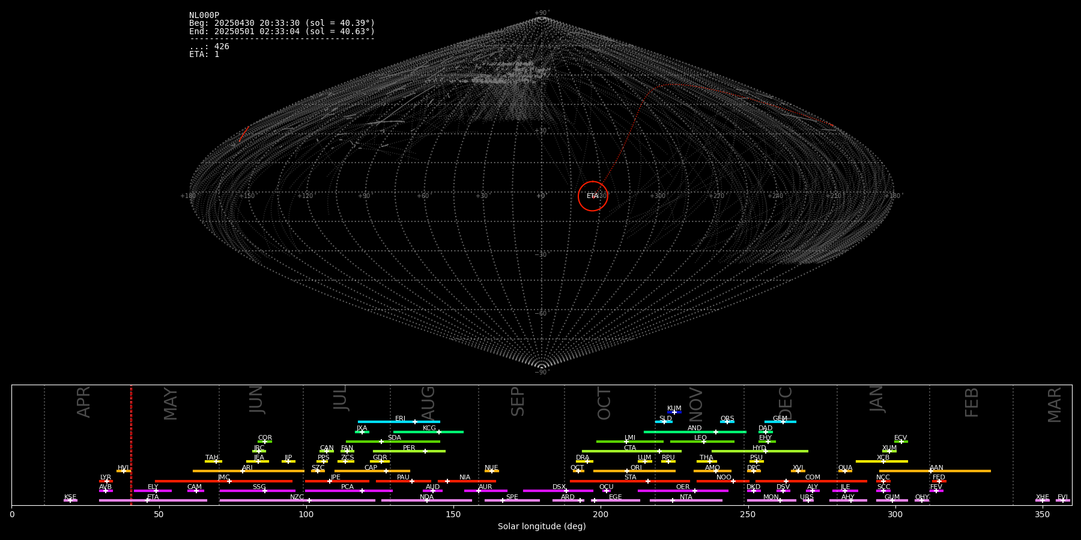Click the HYD shower label
Viewport: 1081px width, 540px height.
click(x=759, y=448)
